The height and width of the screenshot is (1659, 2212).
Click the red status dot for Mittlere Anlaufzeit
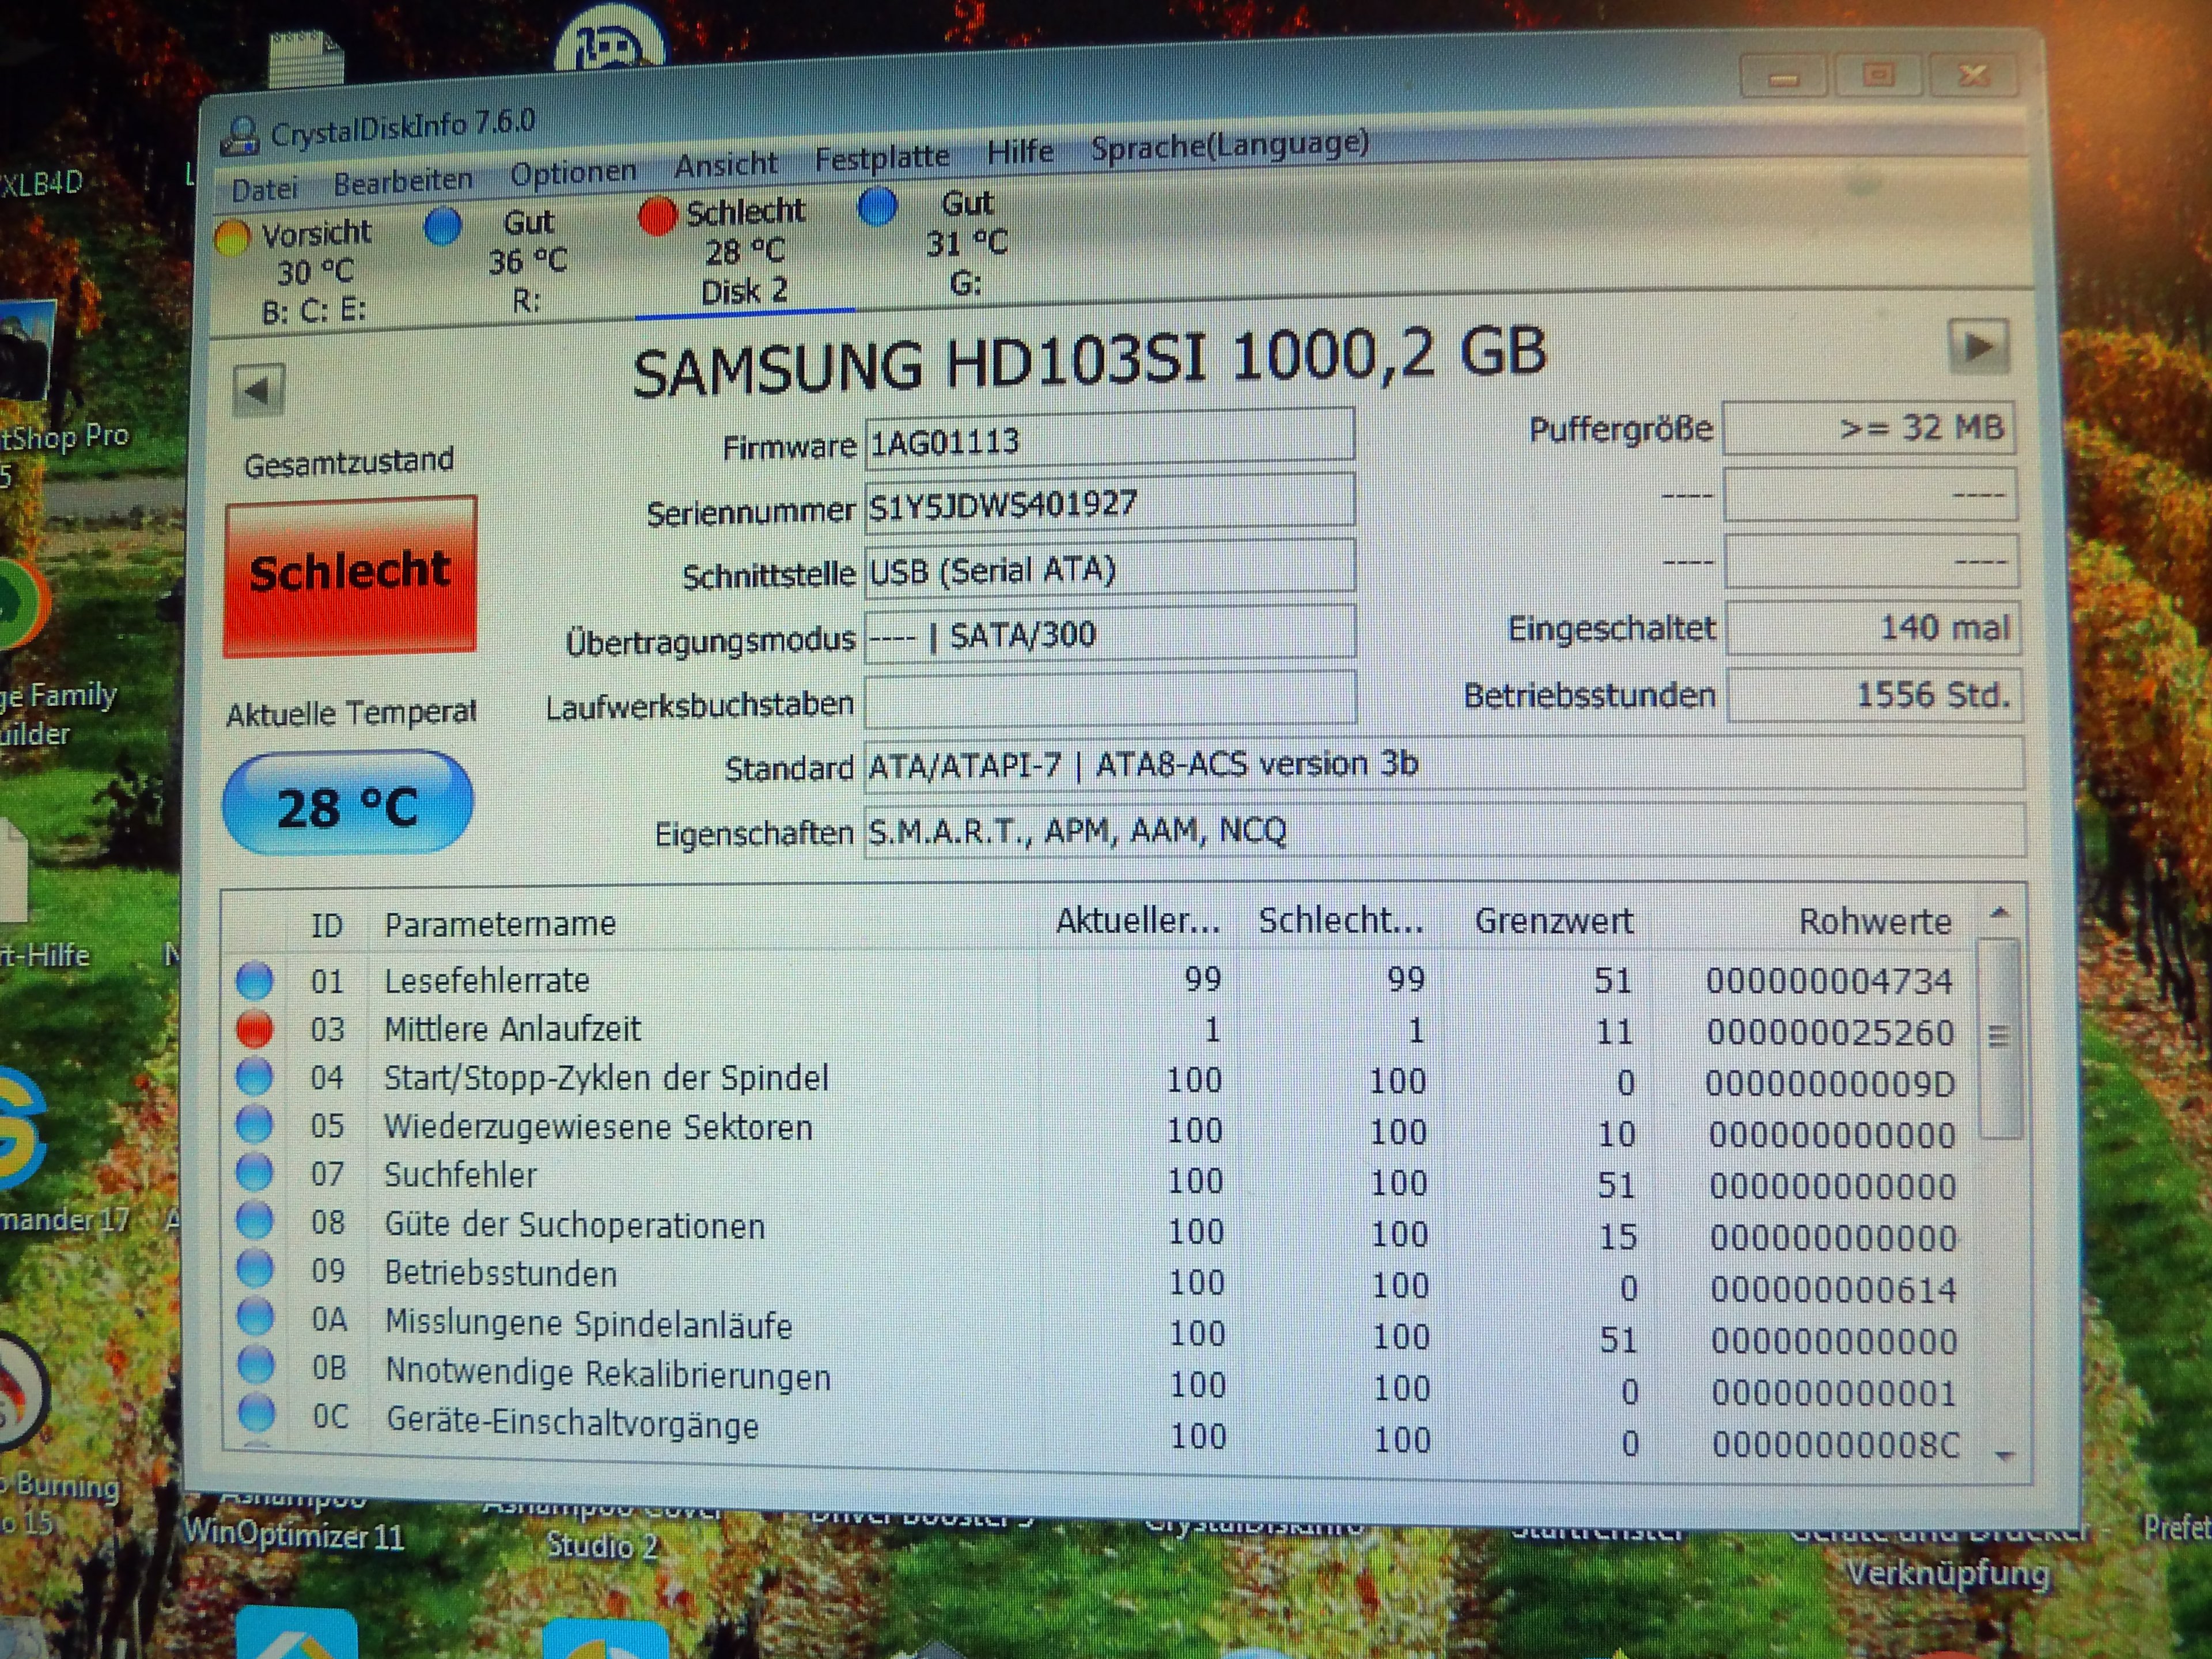[x=254, y=1028]
